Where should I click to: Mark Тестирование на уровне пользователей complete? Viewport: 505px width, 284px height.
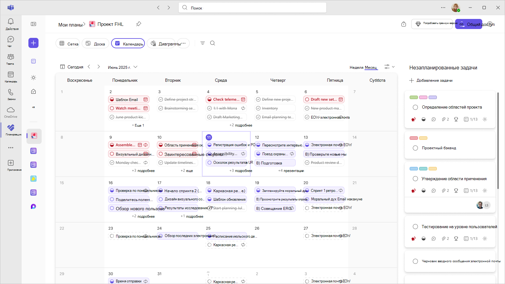click(415, 227)
